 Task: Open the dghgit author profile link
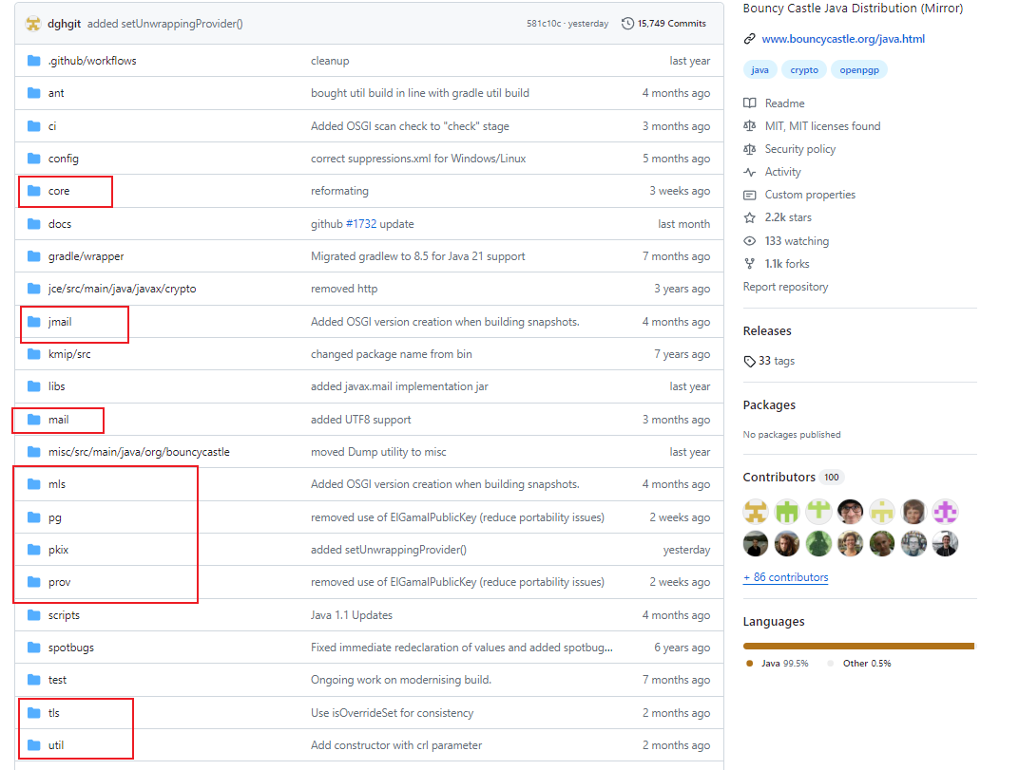tap(65, 24)
